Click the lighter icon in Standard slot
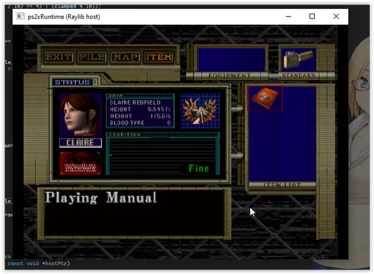Image resolution: width=374 pixels, height=274 pixels. pyautogui.click(x=299, y=59)
